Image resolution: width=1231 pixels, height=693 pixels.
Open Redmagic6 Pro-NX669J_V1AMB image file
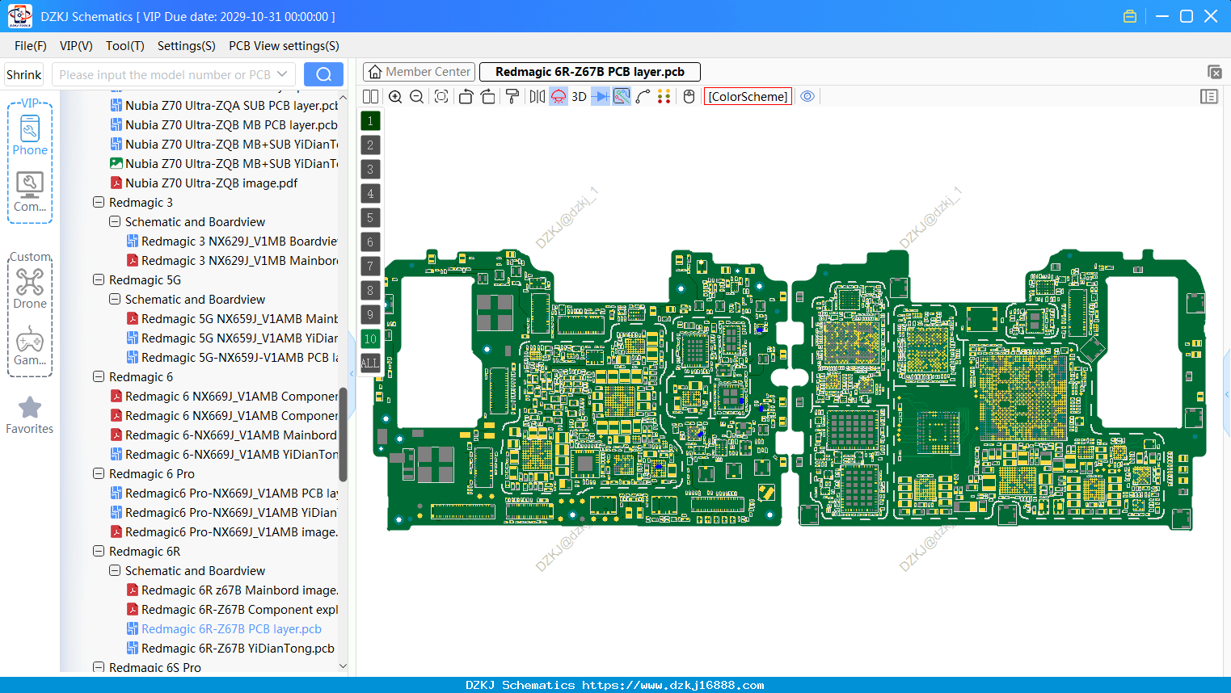[224, 531]
